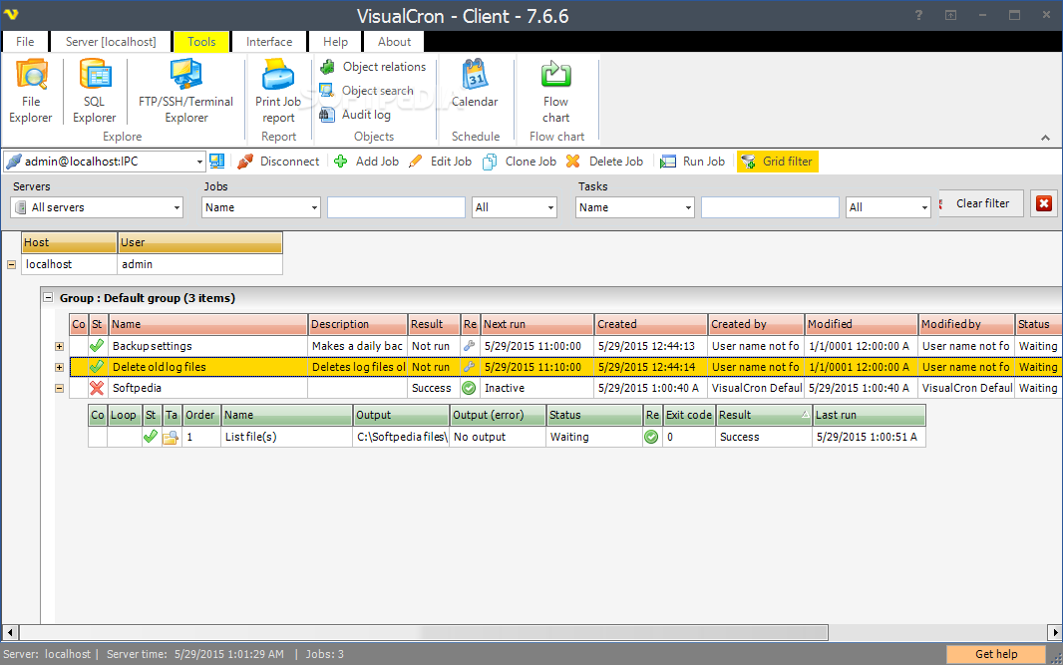Run the selected job
The image size is (1063, 665).
(693, 162)
